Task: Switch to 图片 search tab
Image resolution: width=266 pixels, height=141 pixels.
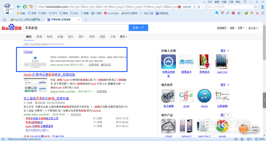Action: pos(81,37)
